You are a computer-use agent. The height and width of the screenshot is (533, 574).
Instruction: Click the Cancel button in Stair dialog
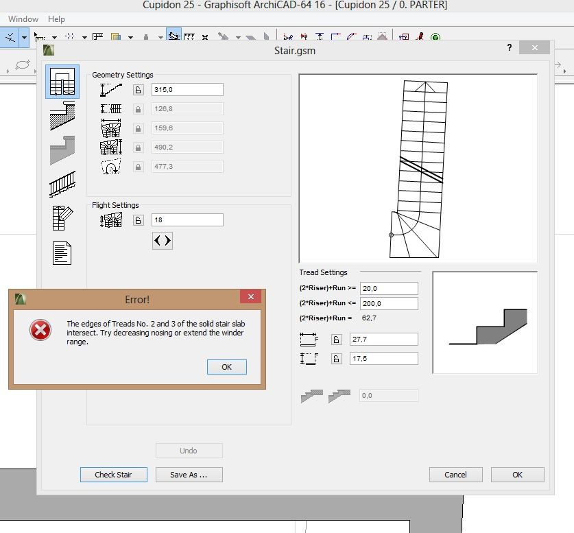coord(456,475)
